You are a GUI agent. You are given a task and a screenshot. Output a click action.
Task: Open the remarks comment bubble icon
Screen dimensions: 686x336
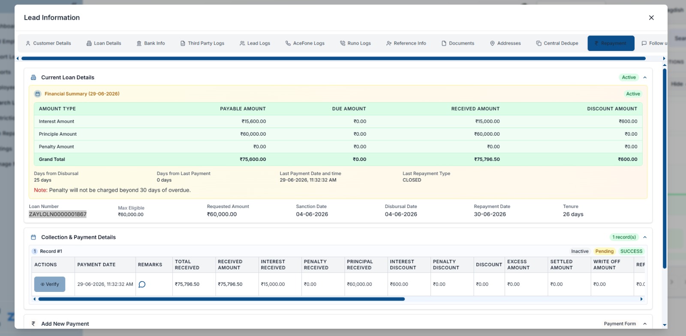(142, 284)
